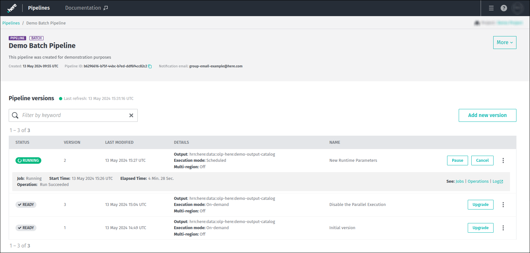Click Created 13 May 2024 09:55 UTC
Image resolution: width=530 pixels, height=253 pixels.
pos(34,66)
